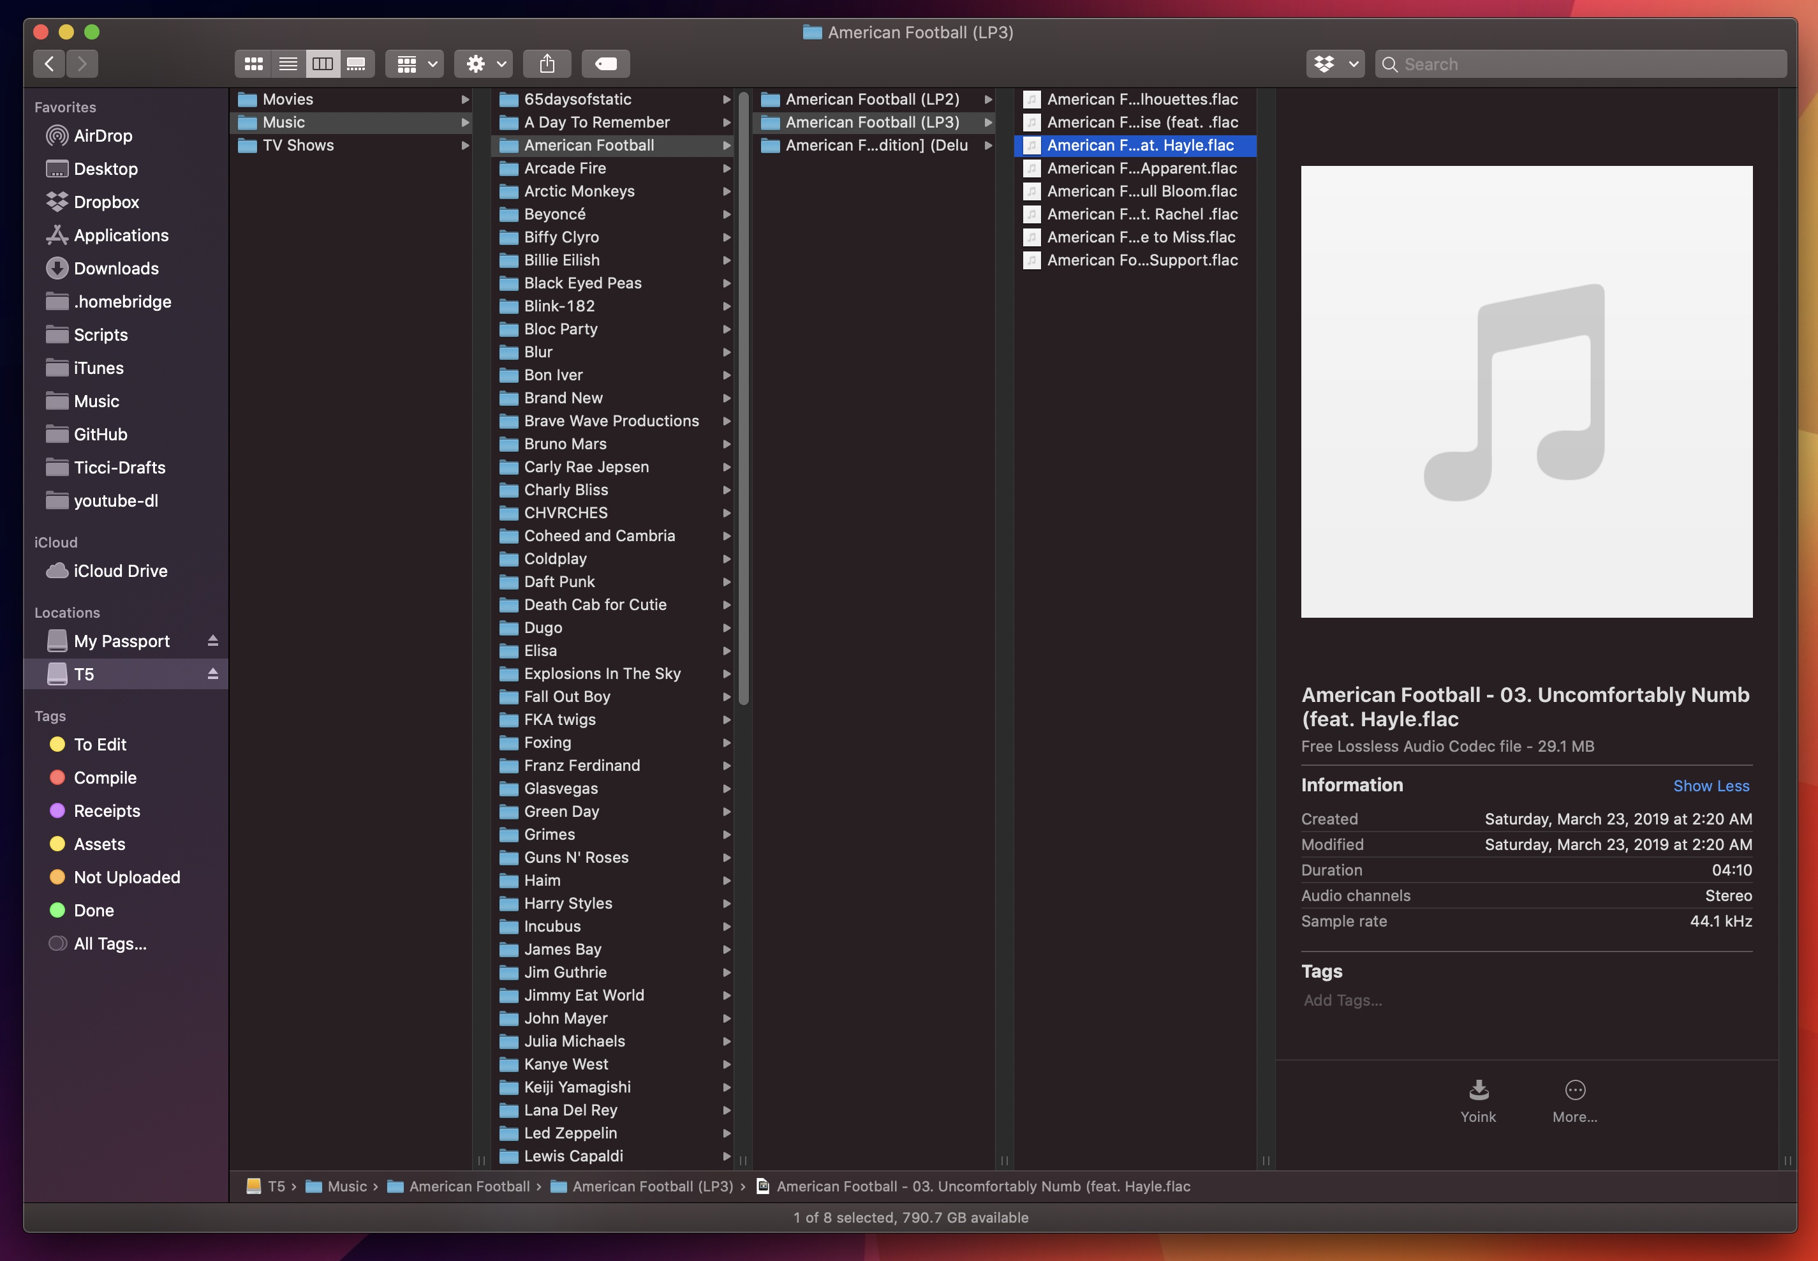Image resolution: width=1818 pixels, height=1261 pixels.
Task: Go forward with the forward arrow button
Action: 82,64
